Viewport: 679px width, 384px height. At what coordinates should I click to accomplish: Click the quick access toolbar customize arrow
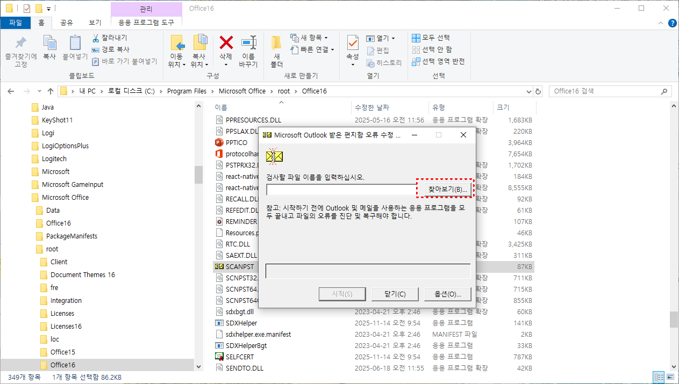(x=48, y=9)
